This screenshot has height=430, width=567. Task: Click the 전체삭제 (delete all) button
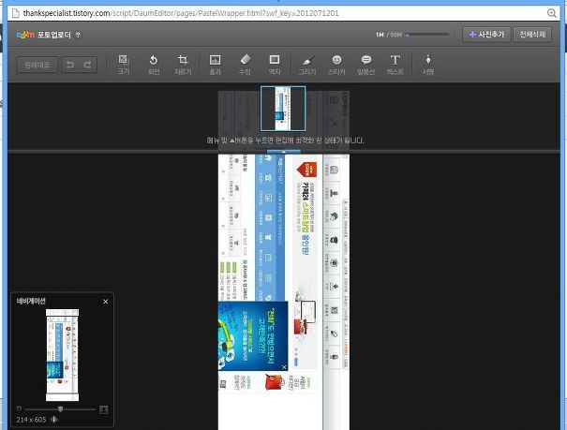point(532,35)
